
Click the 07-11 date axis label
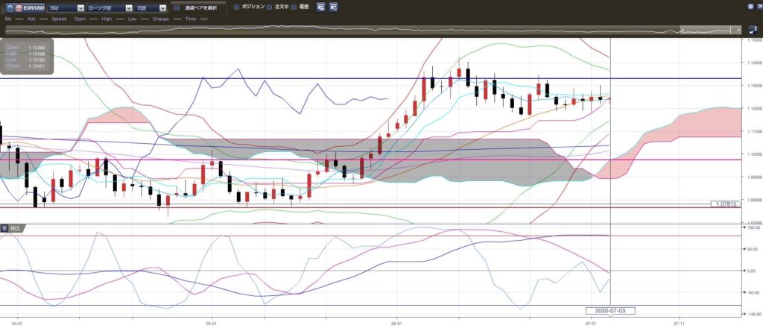click(x=679, y=323)
